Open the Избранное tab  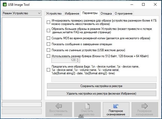pos(72,14)
